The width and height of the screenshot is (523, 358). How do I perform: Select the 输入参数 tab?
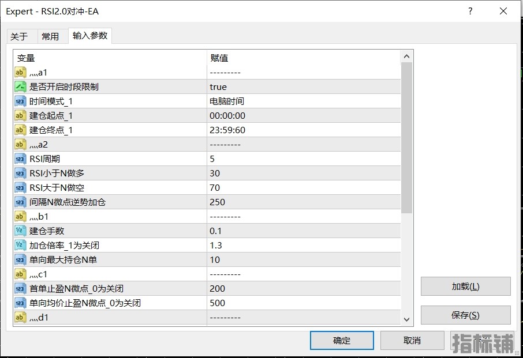pyautogui.click(x=90, y=35)
